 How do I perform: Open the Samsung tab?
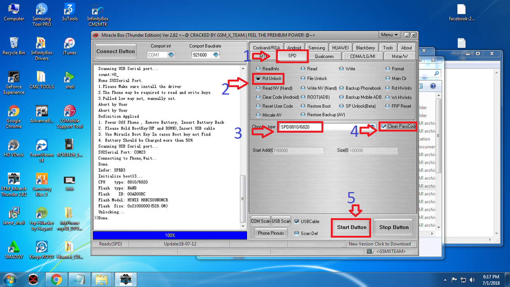[x=317, y=47]
